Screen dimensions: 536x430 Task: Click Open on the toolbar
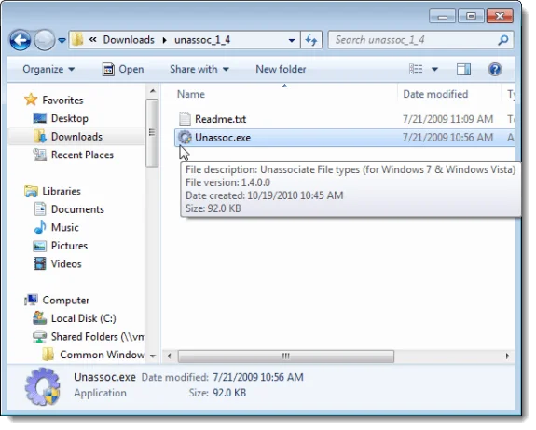click(x=123, y=69)
